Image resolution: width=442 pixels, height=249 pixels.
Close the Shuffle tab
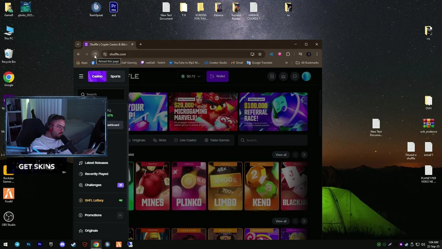tap(132, 44)
